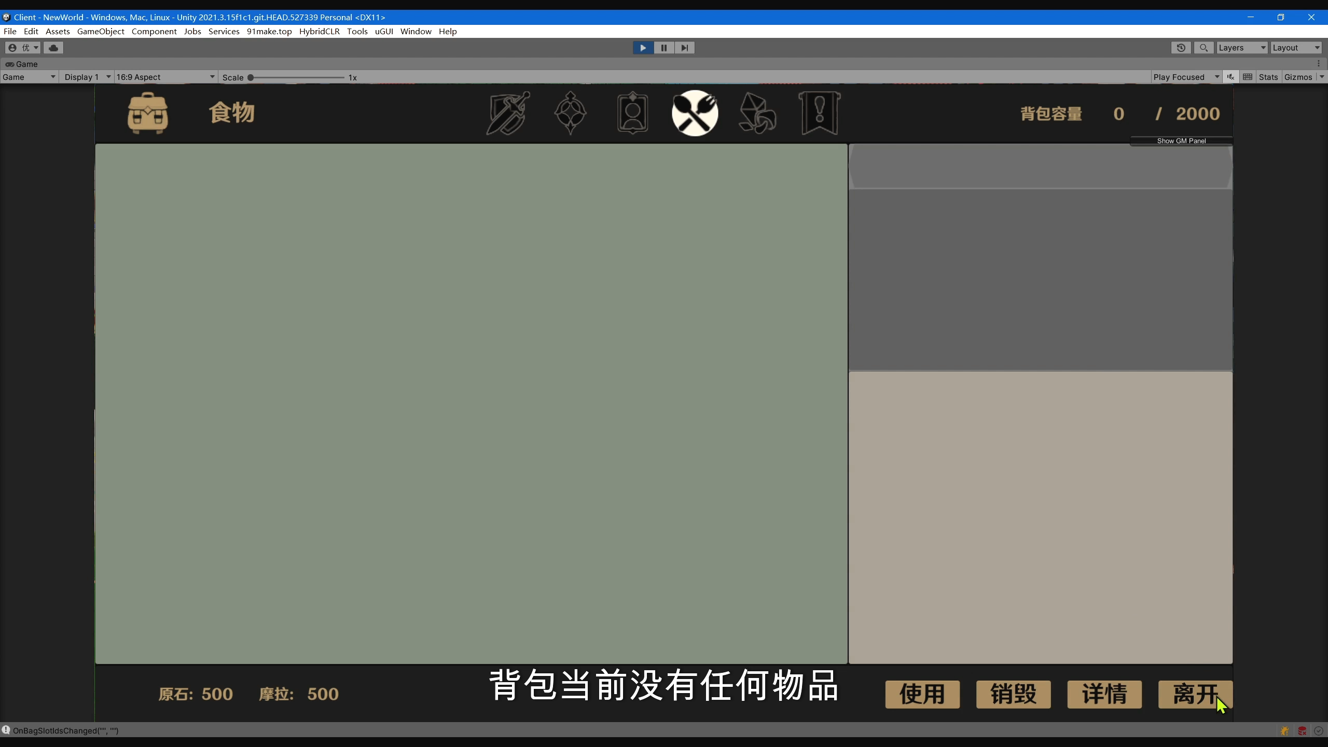Viewport: 1328px width, 747px height.
Task: Open the undo history icon
Action: tap(1181, 48)
